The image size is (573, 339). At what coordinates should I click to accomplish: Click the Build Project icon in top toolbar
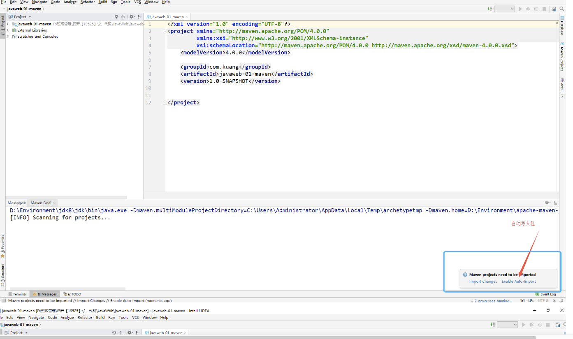[489, 9]
